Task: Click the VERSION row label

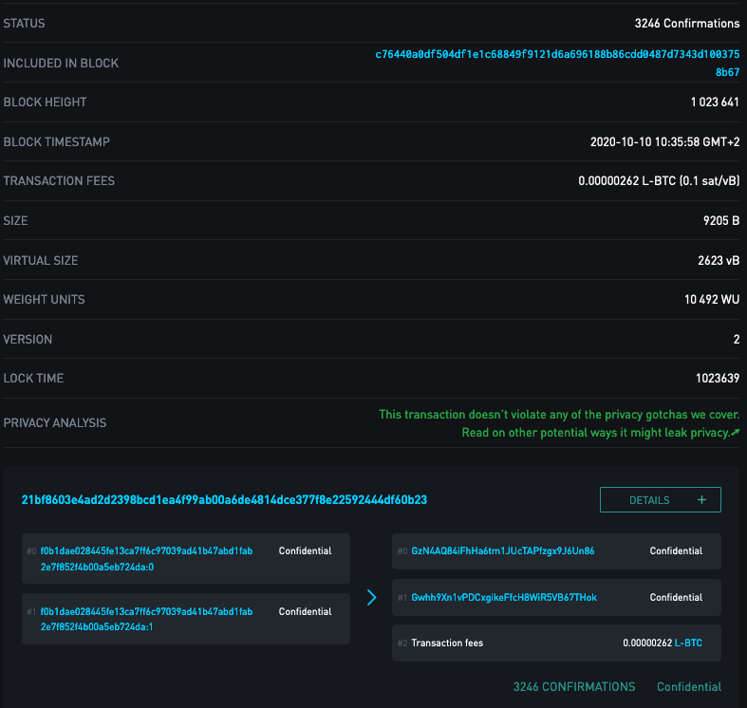Action: click(x=28, y=339)
